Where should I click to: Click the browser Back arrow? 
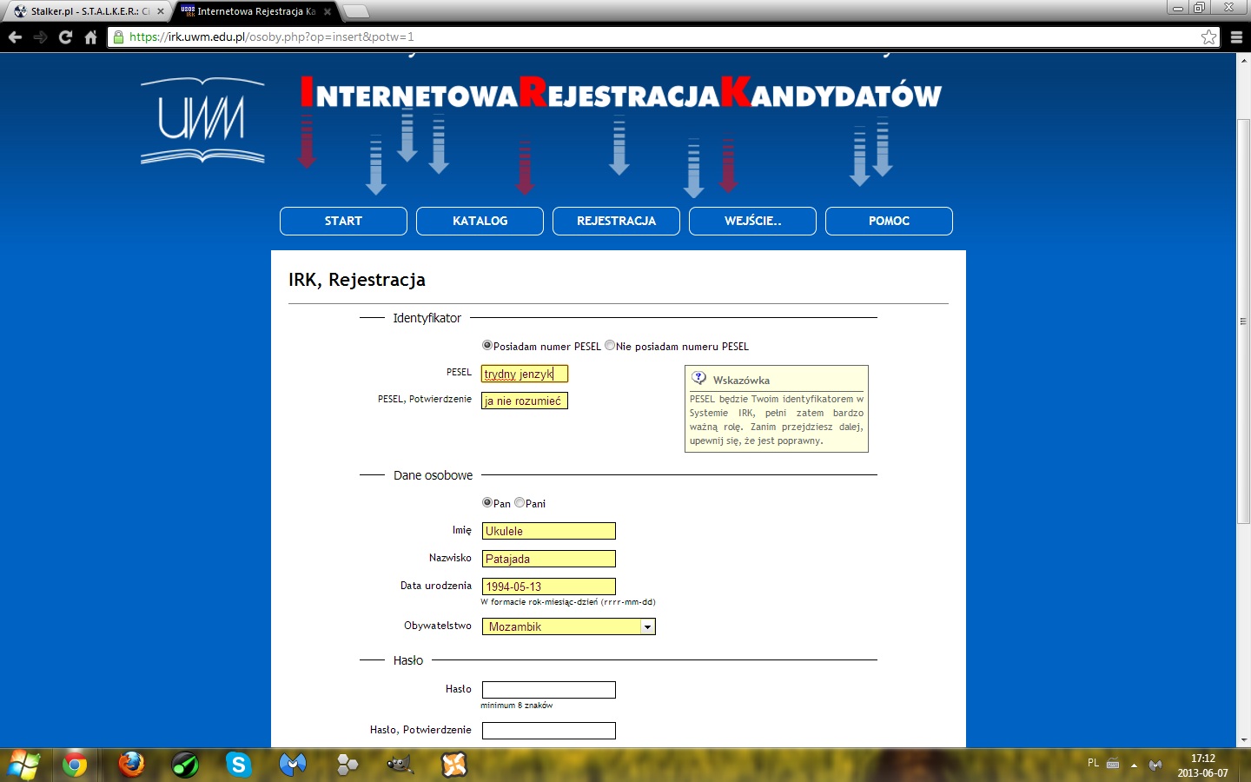pos(15,37)
